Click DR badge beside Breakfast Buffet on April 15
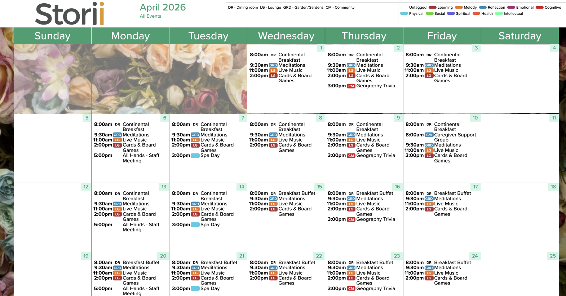This screenshot has width=566, height=296. (273, 194)
